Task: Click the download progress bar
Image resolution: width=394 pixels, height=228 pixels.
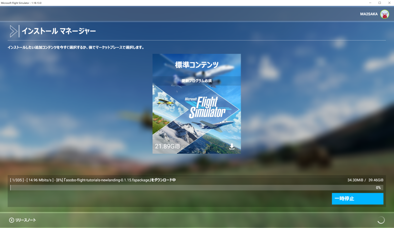Action: click(x=197, y=188)
